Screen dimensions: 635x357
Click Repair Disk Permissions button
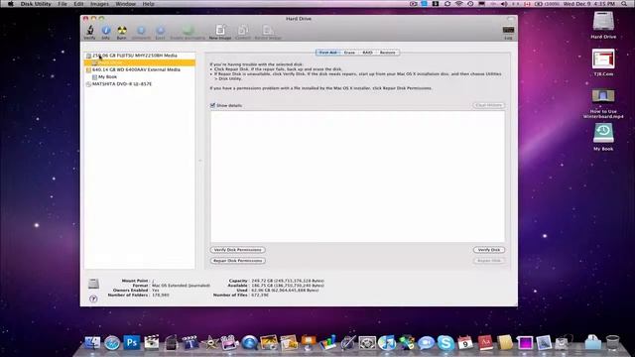tap(238, 261)
